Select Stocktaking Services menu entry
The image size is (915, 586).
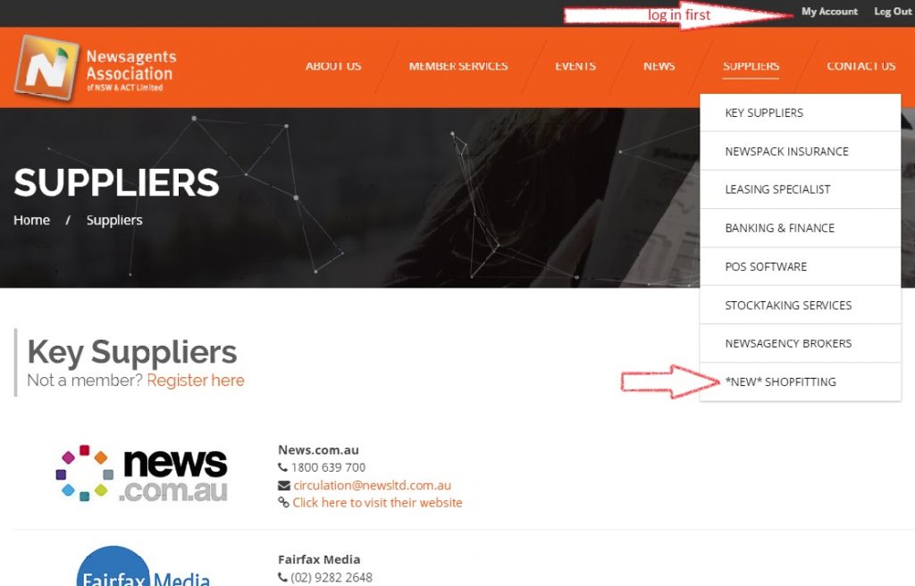800,305
